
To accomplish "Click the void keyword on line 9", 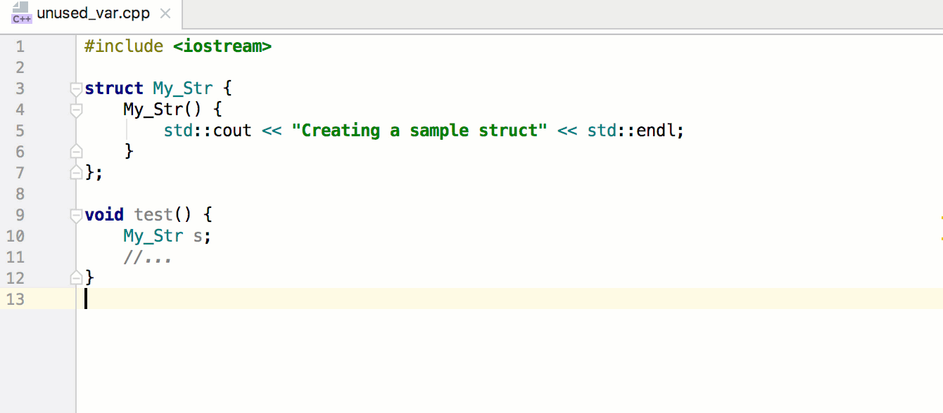I will click(x=104, y=215).
